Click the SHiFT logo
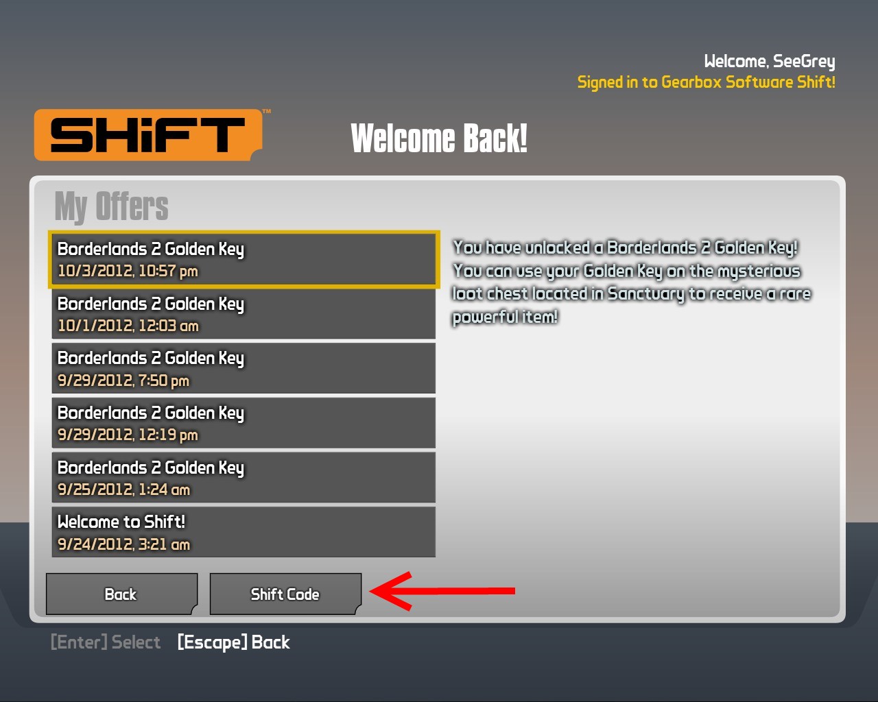The height and width of the screenshot is (702, 878). 151,134
